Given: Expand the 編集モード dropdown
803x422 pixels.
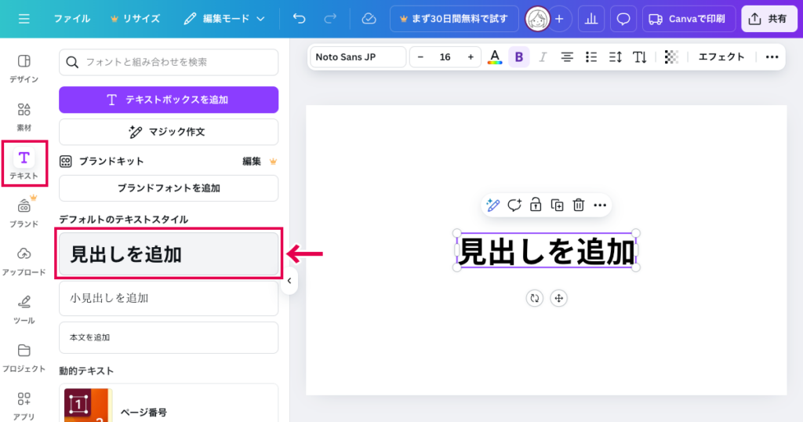Looking at the screenshot, I should (224, 18).
